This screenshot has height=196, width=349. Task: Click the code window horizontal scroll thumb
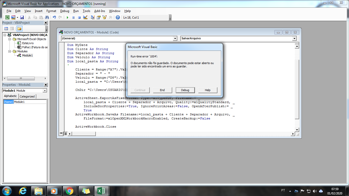click(84, 134)
